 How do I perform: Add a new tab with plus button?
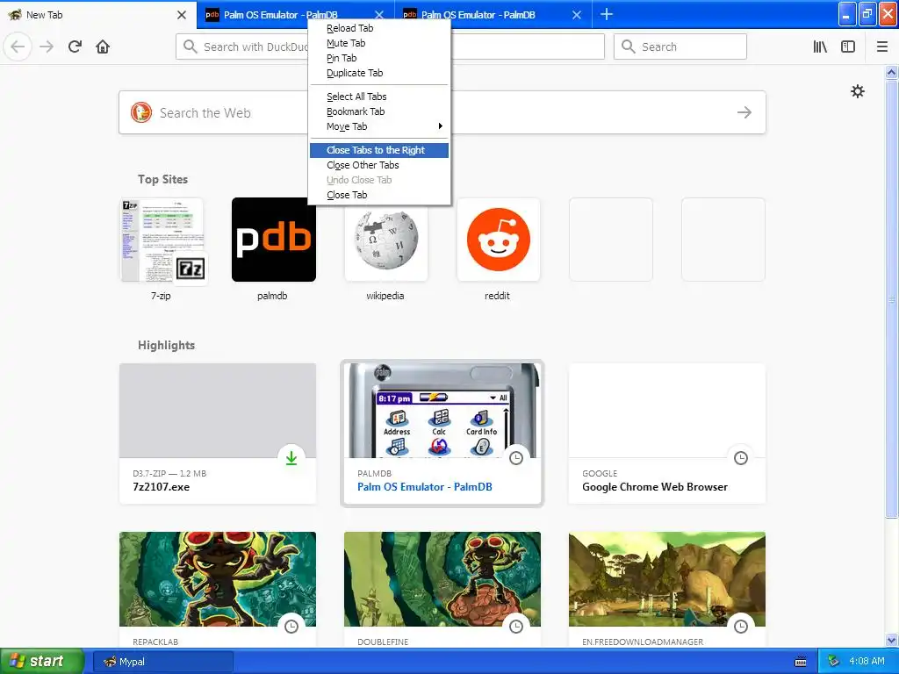607,14
